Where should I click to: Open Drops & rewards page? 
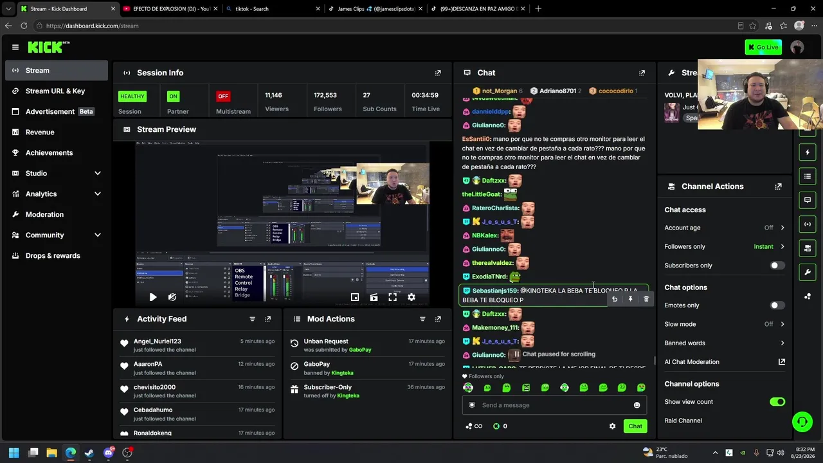(x=57, y=255)
